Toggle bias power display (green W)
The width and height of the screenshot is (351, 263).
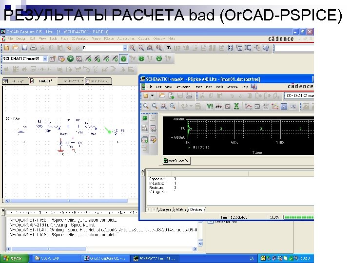[159, 59]
